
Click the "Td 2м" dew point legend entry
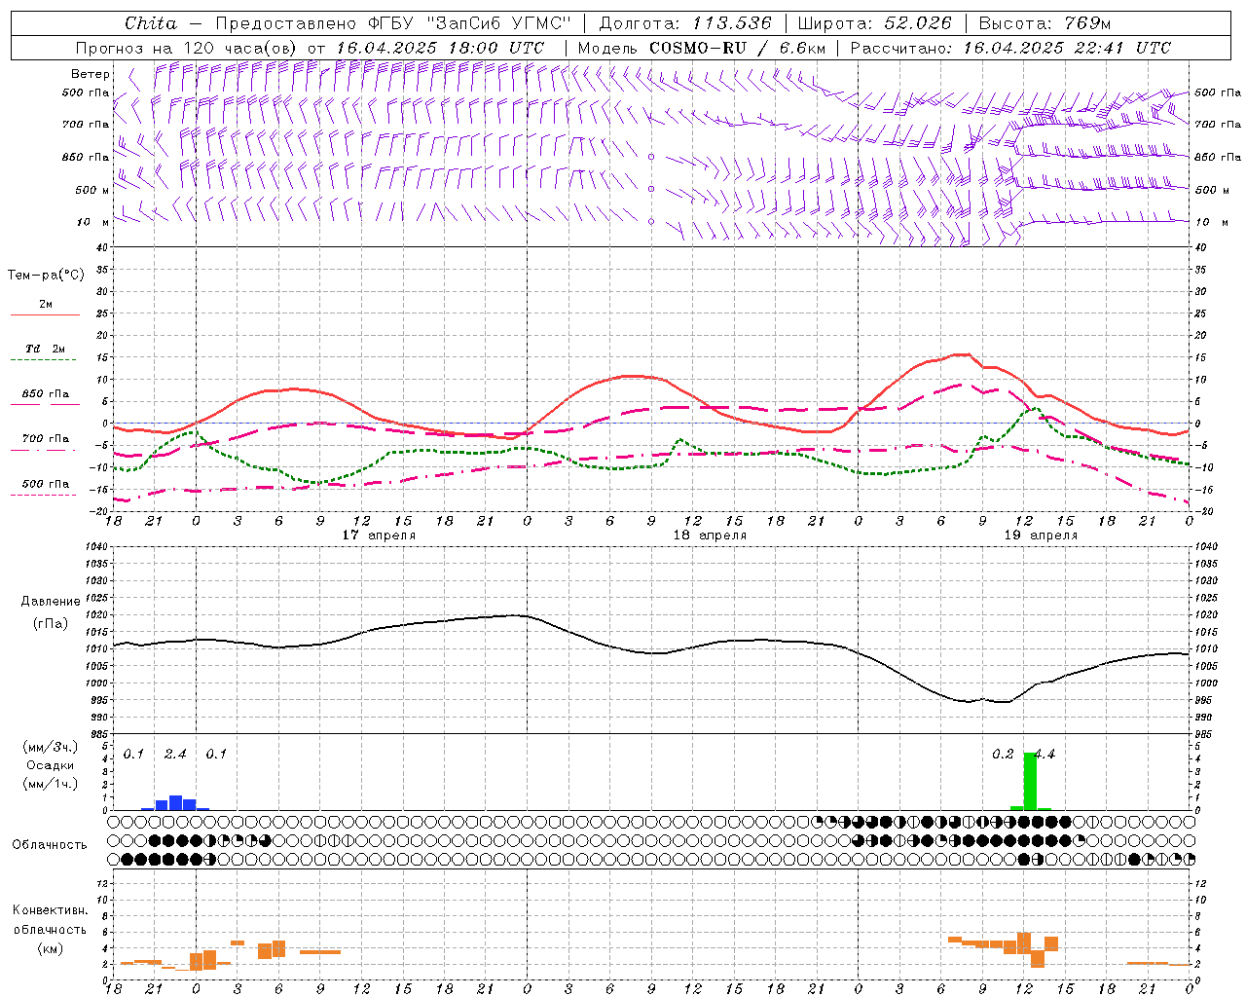46,349
